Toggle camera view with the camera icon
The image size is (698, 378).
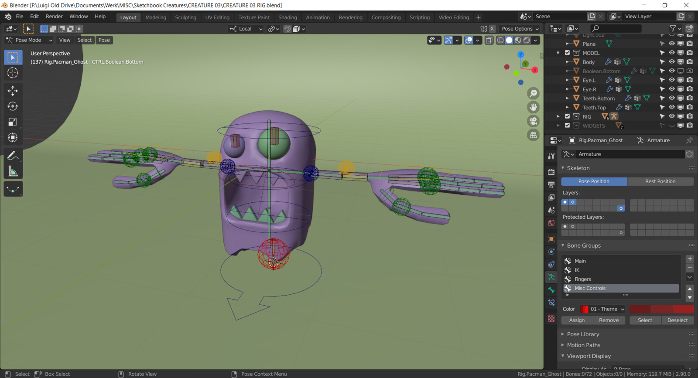533,121
